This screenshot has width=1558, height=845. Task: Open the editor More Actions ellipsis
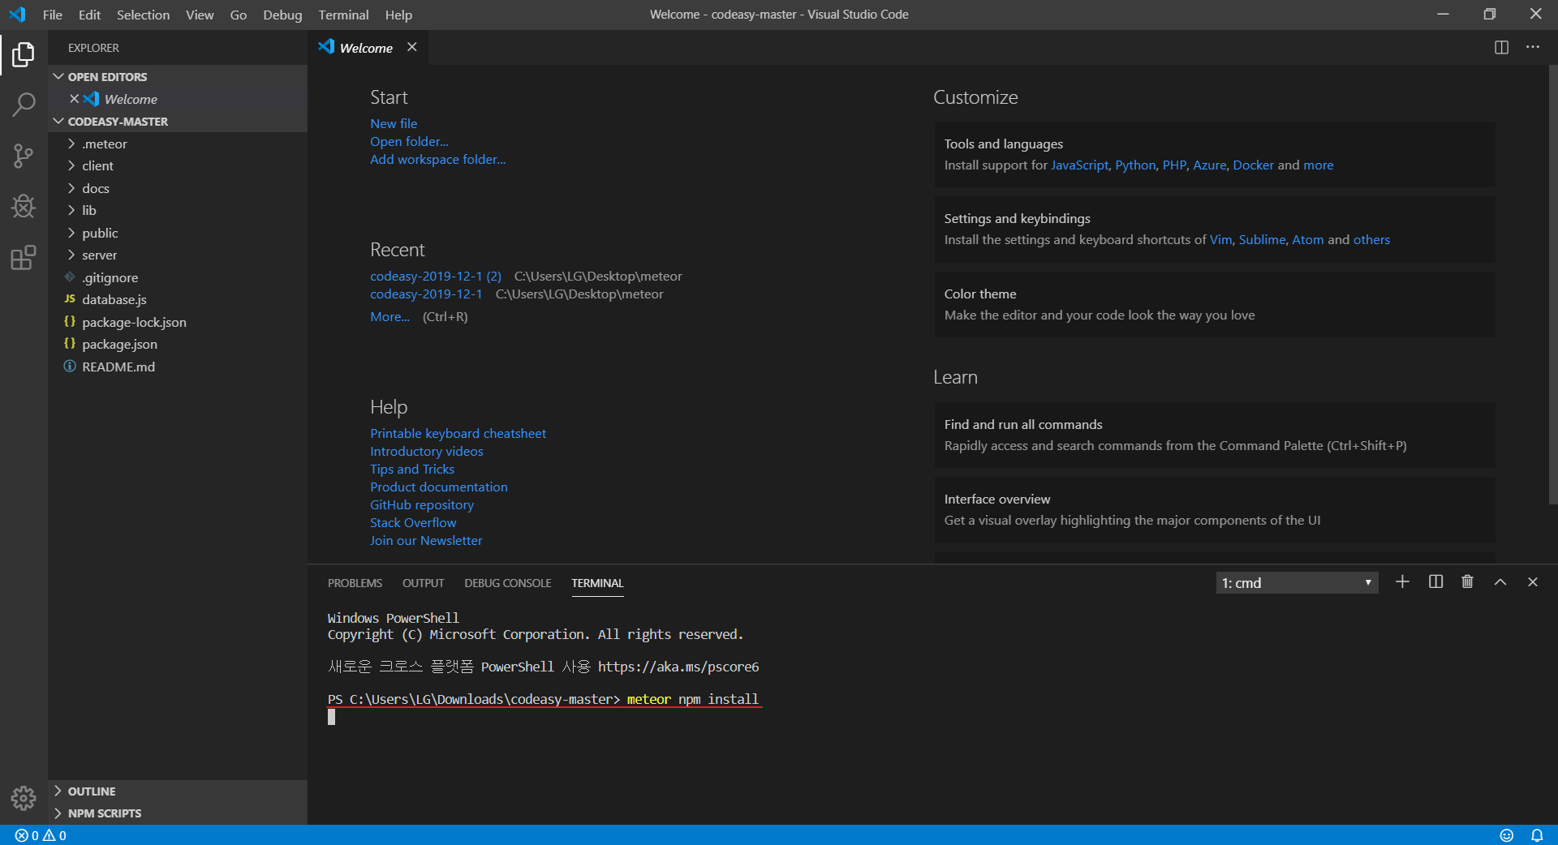tap(1533, 47)
